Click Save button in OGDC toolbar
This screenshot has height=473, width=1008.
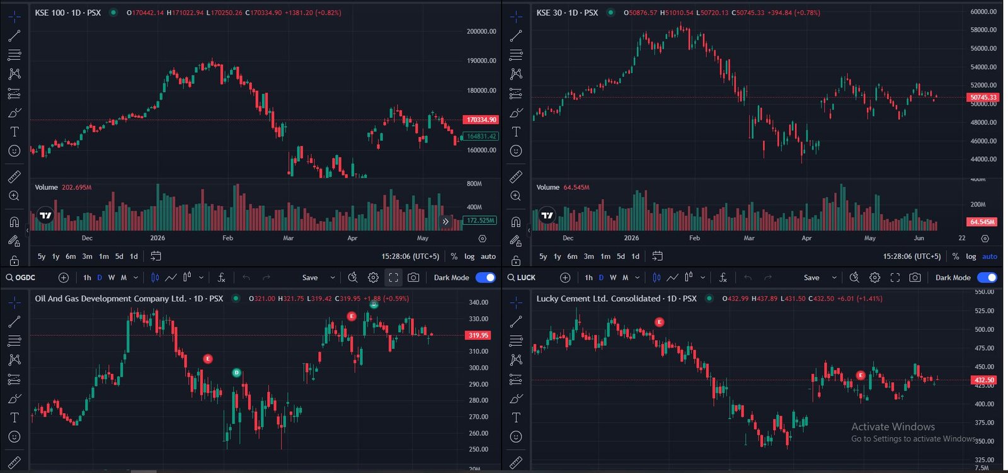tap(310, 277)
